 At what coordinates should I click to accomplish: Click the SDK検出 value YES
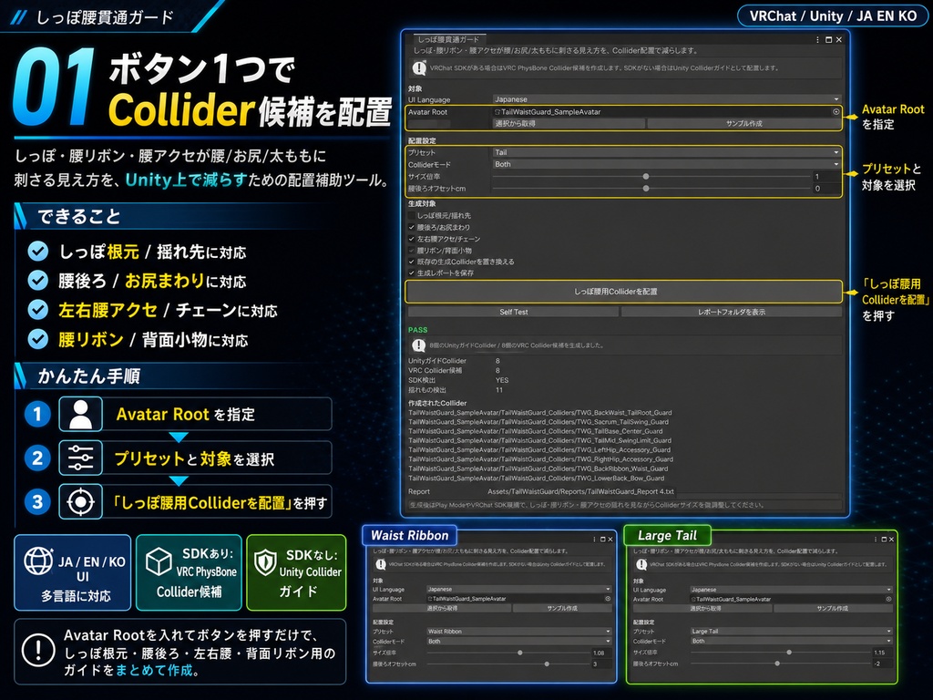click(502, 380)
